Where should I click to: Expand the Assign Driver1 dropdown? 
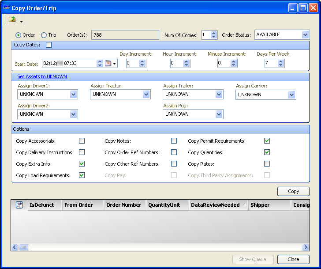(x=73, y=94)
